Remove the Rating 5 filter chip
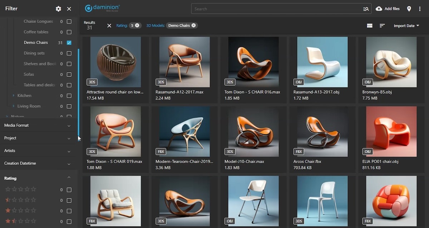Image resolution: width=429 pixels, height=228 pixels. tap(137, 25)
